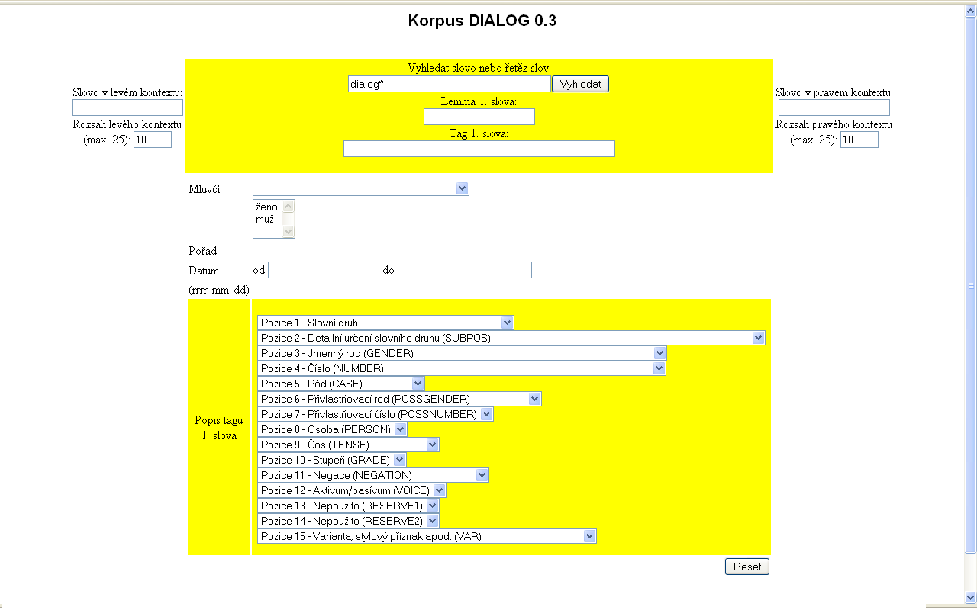Open the Mluvčí dropdown

click(x=361, y=188)
